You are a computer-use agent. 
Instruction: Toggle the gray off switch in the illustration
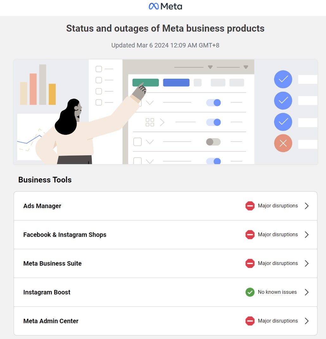[213, 142]
